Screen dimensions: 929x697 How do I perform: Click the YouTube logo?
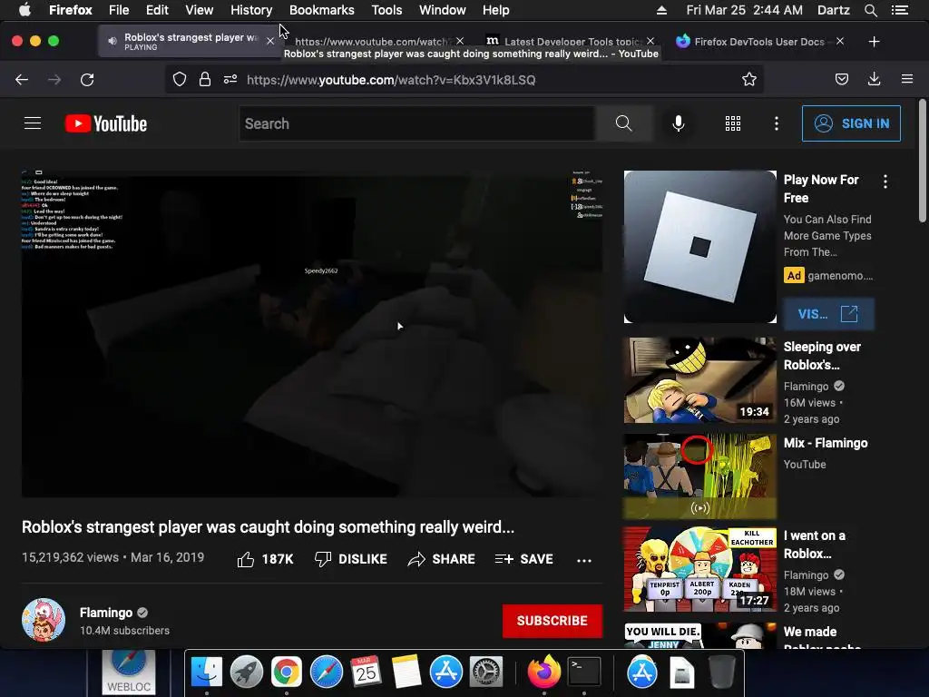pyautogui.click(x=106, y=123)
